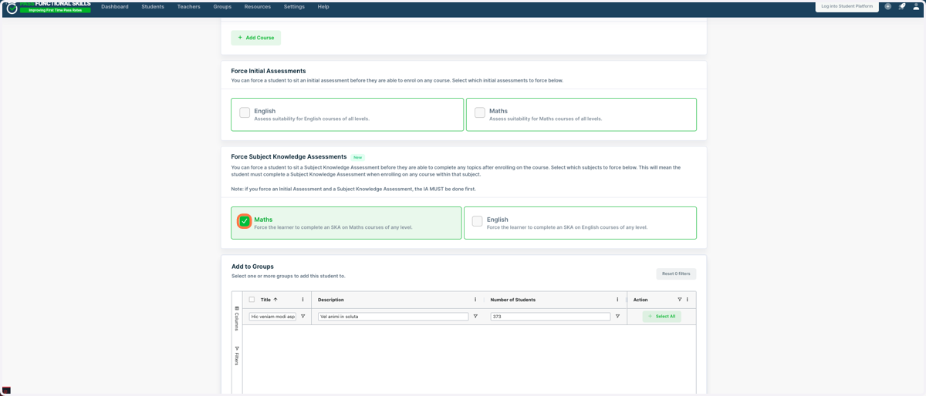
Task: Open the Groups menu
Action: [x=222, y=7]
